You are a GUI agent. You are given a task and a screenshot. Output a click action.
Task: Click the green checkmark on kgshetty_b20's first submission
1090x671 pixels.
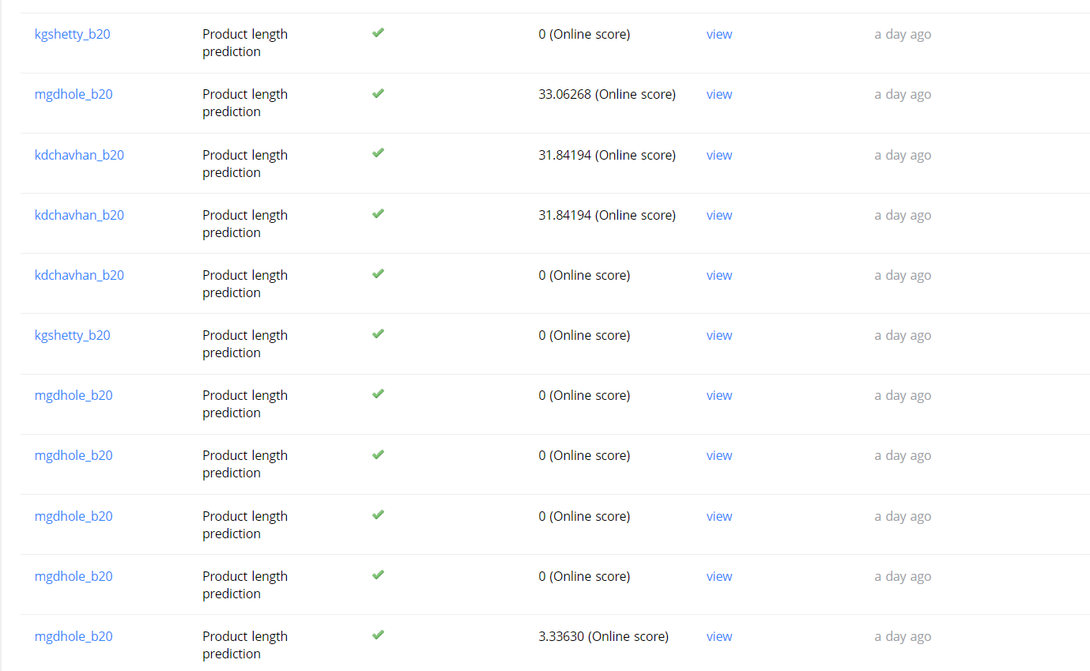[x=378, y=32]
